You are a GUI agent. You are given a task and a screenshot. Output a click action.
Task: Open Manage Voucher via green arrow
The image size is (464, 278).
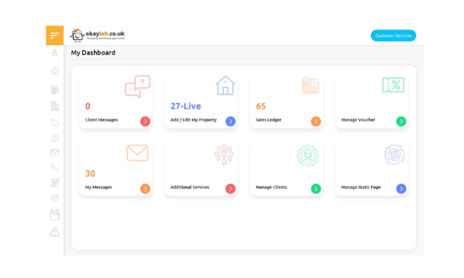[x=401, y=121]
